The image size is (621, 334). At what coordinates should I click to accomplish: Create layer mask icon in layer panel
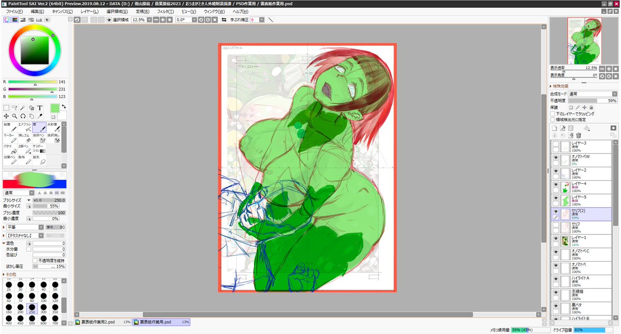613,128
